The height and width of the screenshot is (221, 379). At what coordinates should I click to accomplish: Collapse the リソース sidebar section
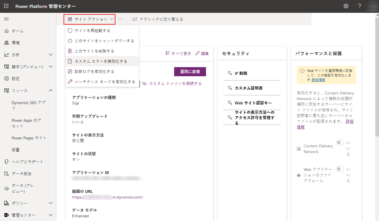click(51, 90)
